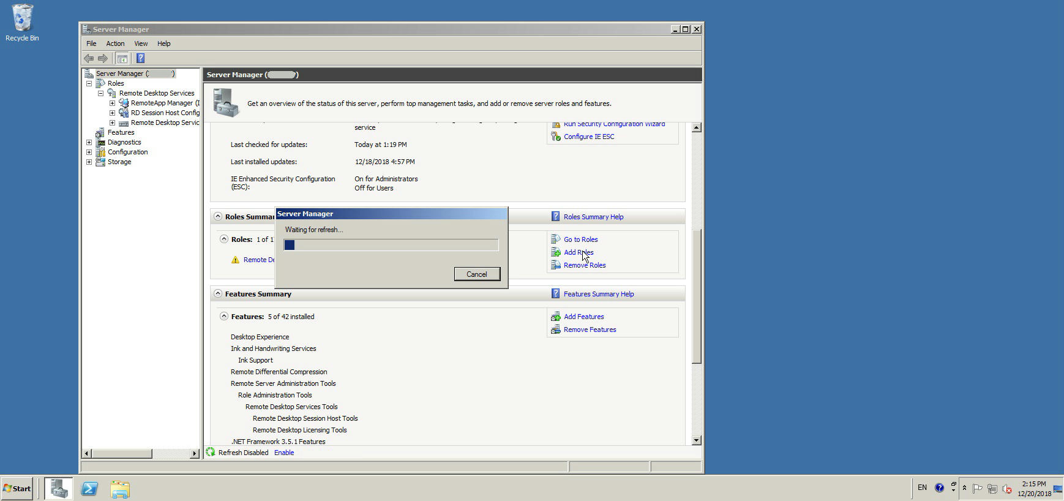The height and width of the screenshot is (501, 1064).
Task: Collapse the Roles tree node
Action: 89,83
